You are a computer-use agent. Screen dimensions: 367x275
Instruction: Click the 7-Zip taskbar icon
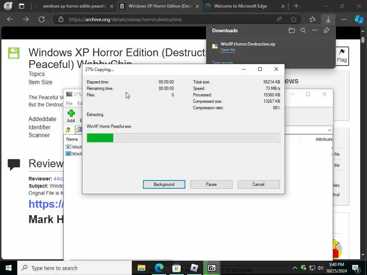coord(211,268)
